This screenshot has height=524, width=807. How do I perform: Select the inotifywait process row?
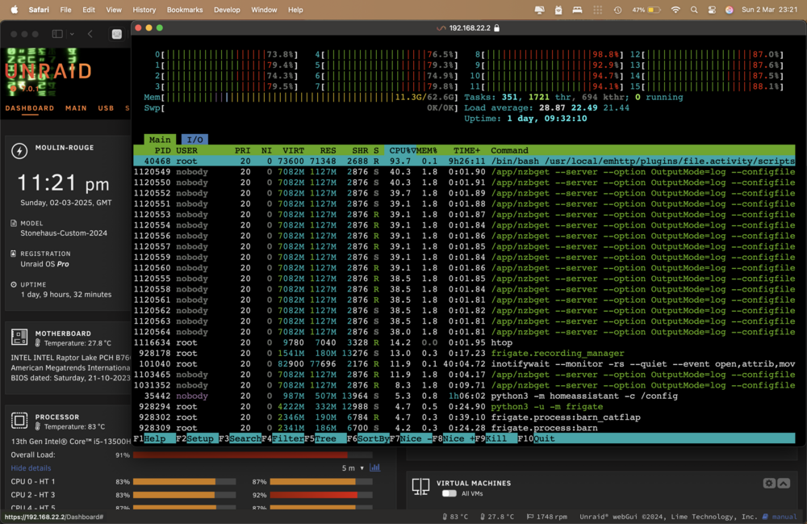[x=464, y=364]
